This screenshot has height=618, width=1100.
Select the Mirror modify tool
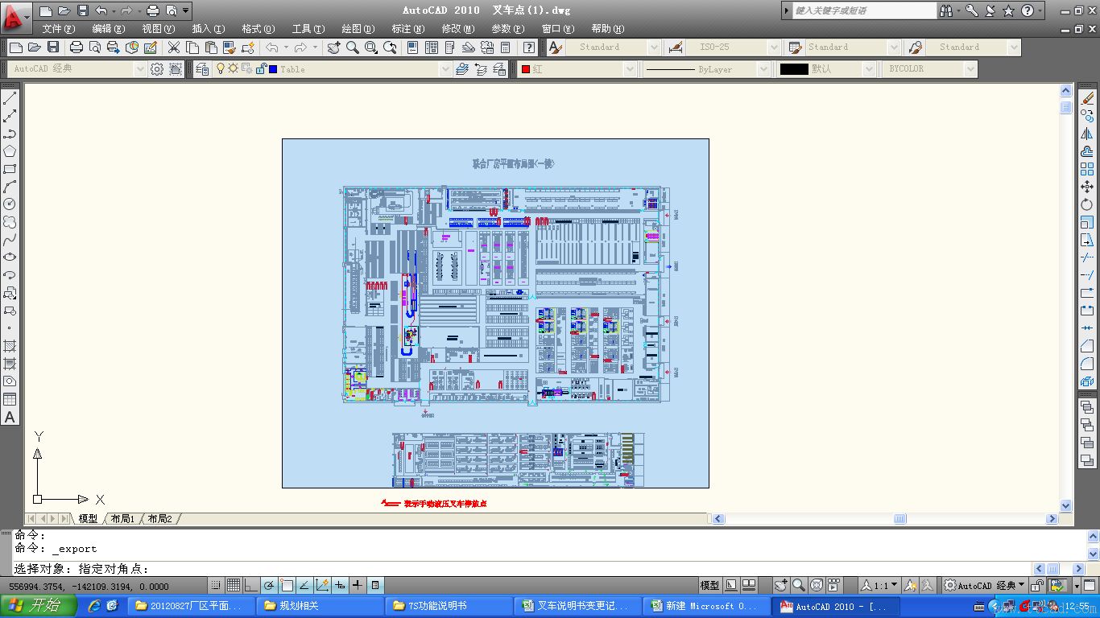(x=1087, y=134)
